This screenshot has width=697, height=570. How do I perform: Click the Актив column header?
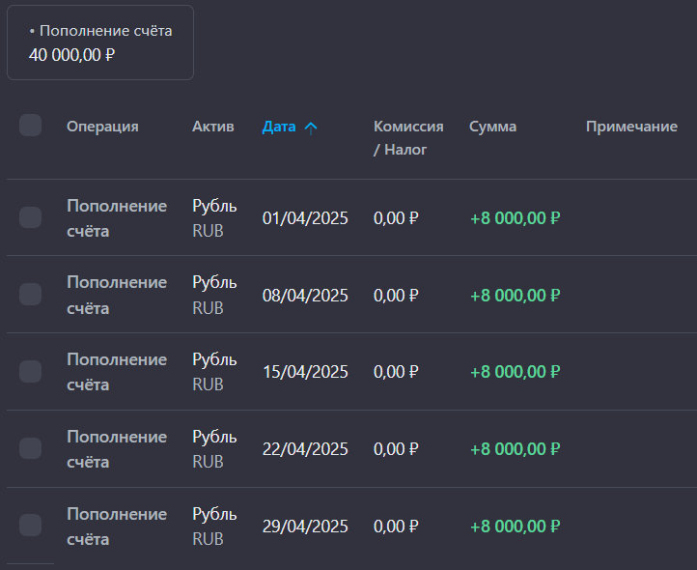pos(213,127)
